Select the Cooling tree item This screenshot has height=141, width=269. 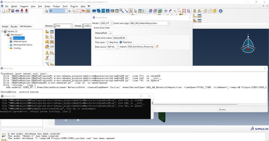click(x=17, y=48)
